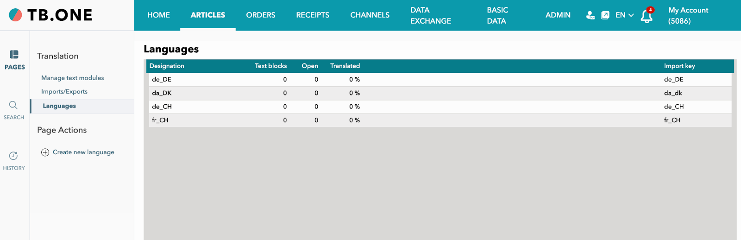The width and height of the screenshot is (741, 240).
Task: Click the notification bell icon
Action: click(647, 16)
